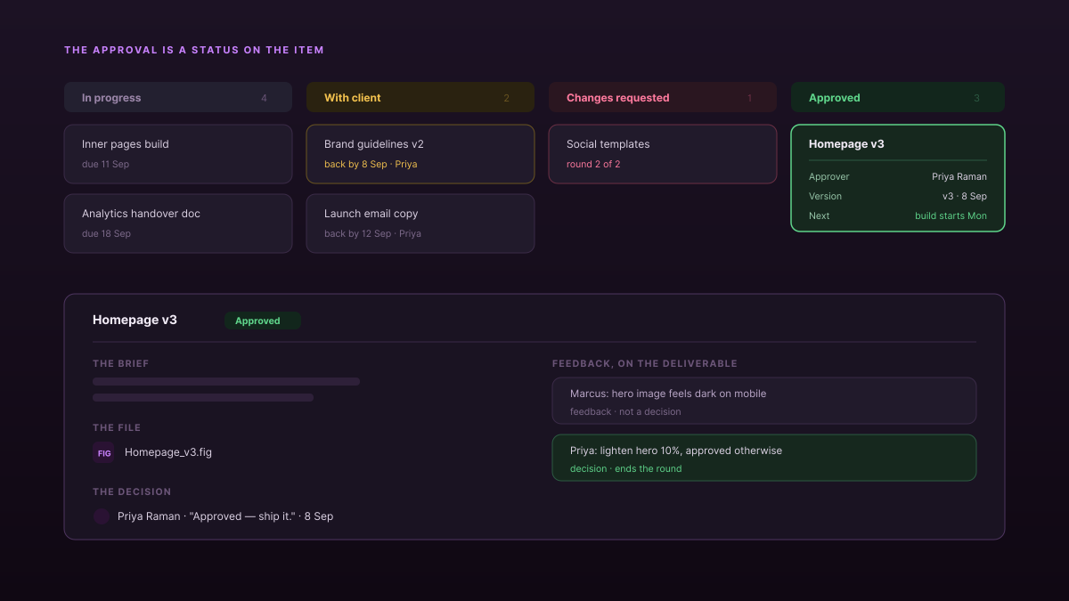1069x601 pixels.
Task: Click Priya's decision comment lighten hero 10%
Action: point(764,458)
